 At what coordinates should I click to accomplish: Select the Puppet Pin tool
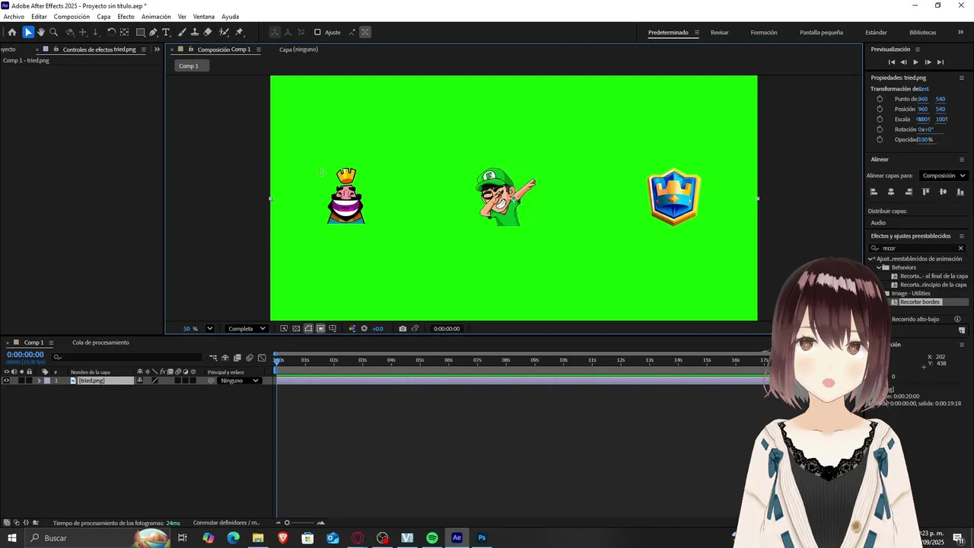click(x=239, y=32)
